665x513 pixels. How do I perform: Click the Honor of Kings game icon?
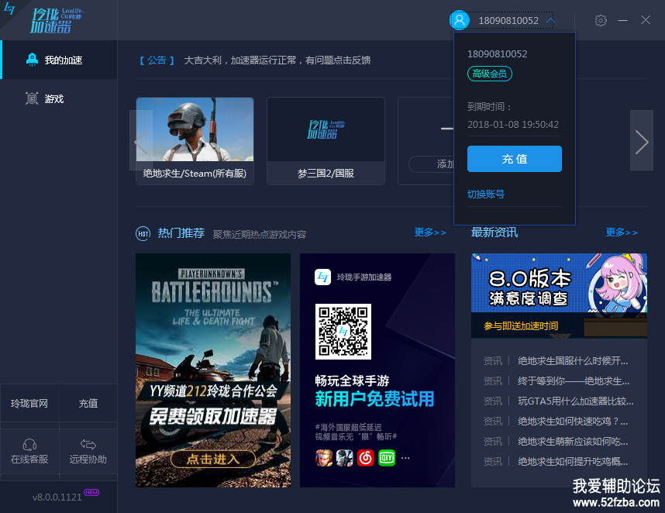point(324,458)
